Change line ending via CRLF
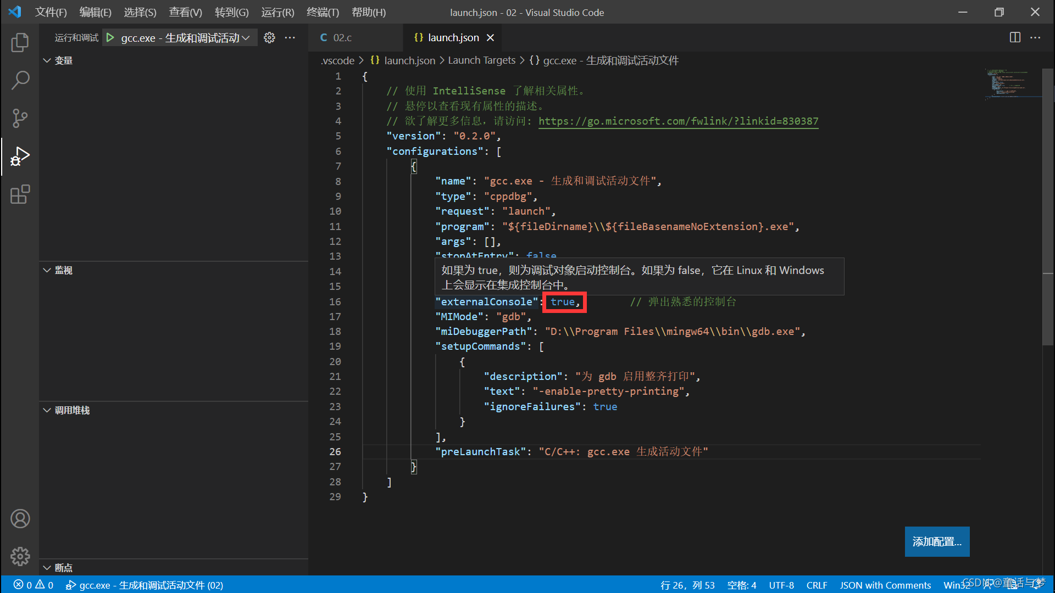Viewport: 1055px width, 593px height. [x=817, y=585]
